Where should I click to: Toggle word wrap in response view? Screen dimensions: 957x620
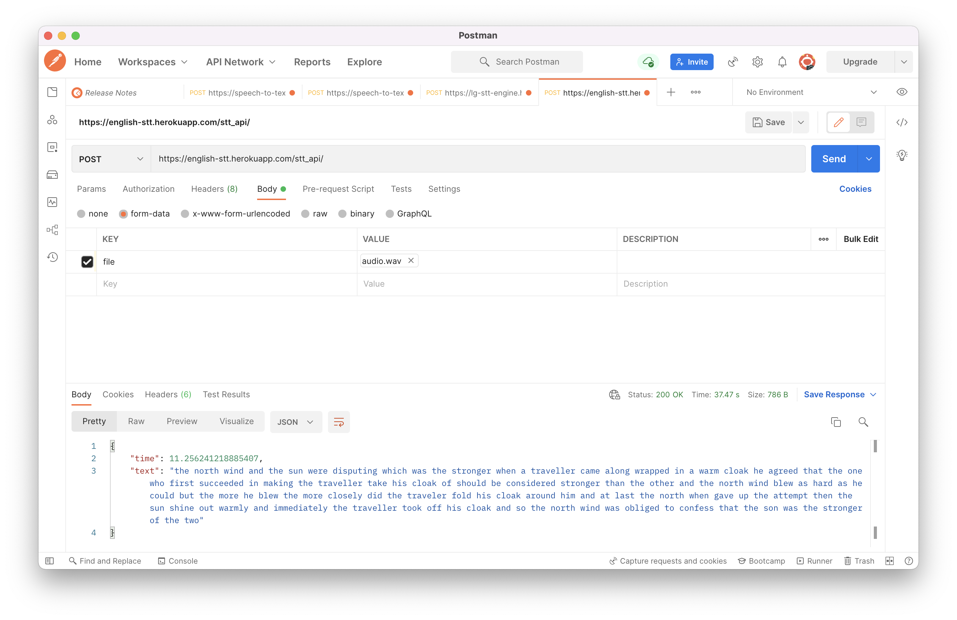pyautogui.click(x=339, y=422)
